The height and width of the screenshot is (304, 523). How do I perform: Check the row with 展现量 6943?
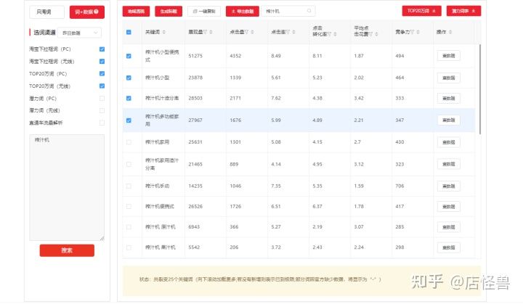coord(129,227)
